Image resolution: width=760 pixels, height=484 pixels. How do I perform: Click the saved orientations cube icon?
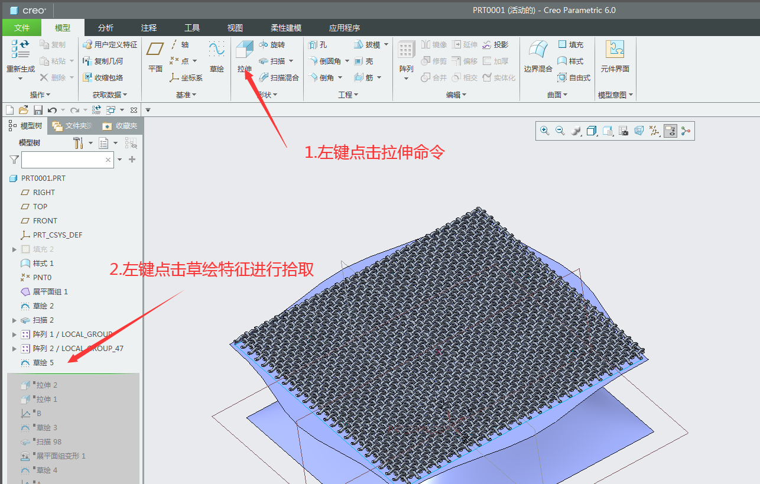(607, 131)
